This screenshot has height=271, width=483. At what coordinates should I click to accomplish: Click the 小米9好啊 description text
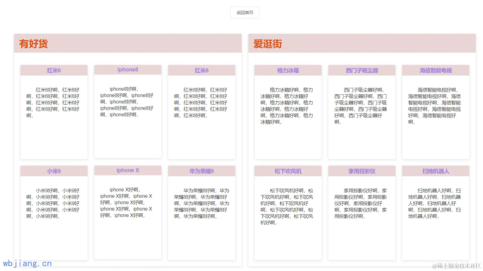coord(53,203)
